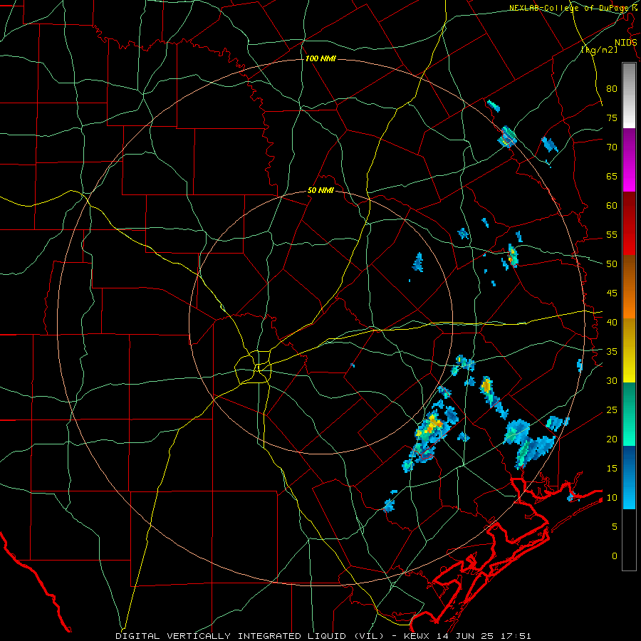Click legend value 5

pos(615,527)
